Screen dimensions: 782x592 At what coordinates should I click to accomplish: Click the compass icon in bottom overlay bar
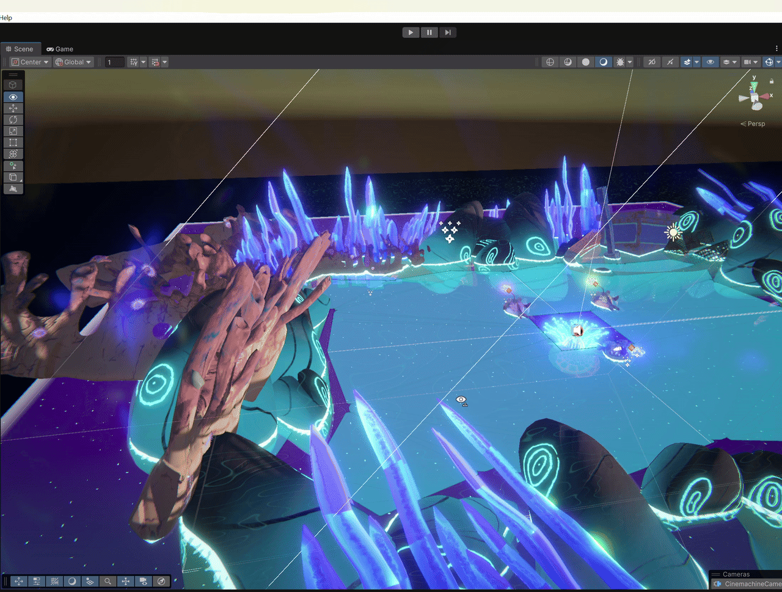tap(161, 582)
